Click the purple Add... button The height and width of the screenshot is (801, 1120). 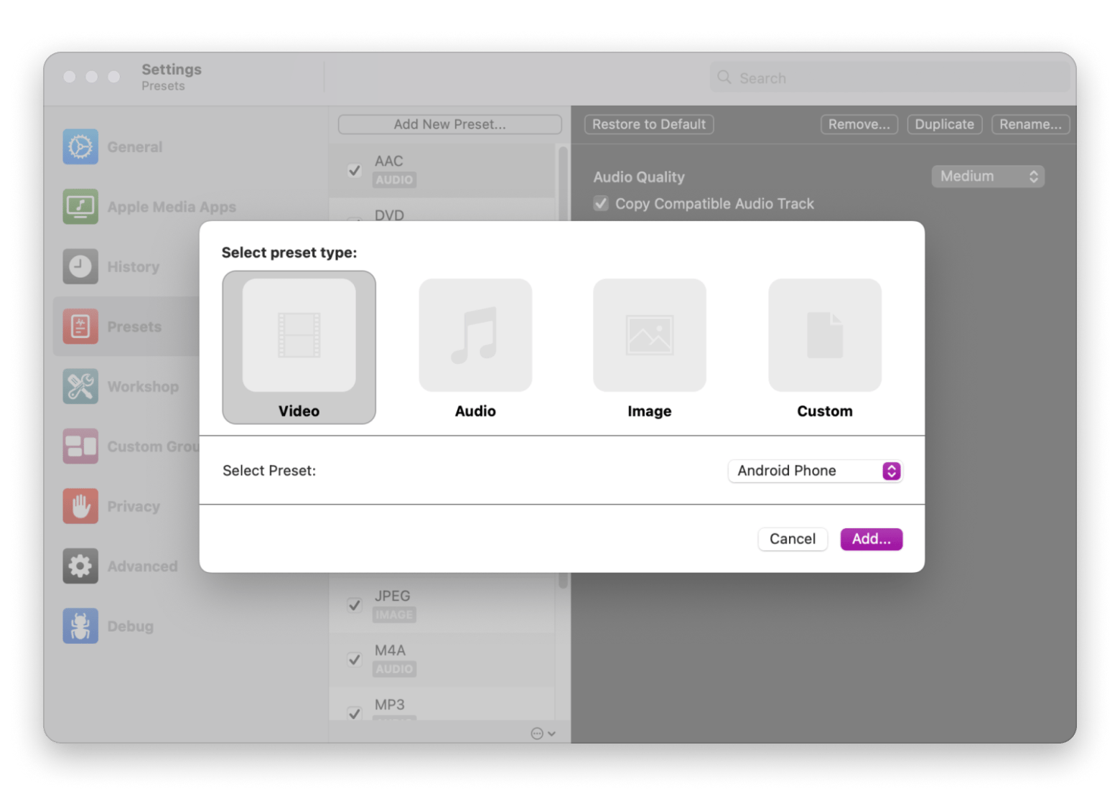[x=871, y=539]
